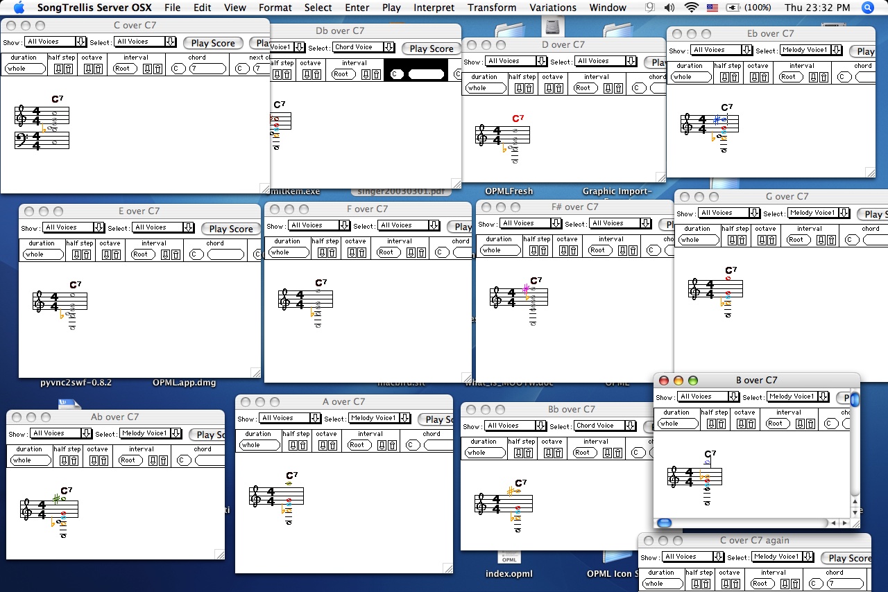Open Select Chord Voice dropdown in Db over C7

coord(364,47)
